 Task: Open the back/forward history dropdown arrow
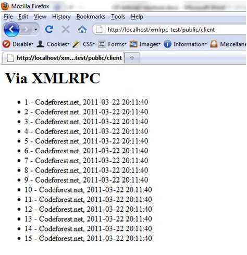click(x=36, y=29)
